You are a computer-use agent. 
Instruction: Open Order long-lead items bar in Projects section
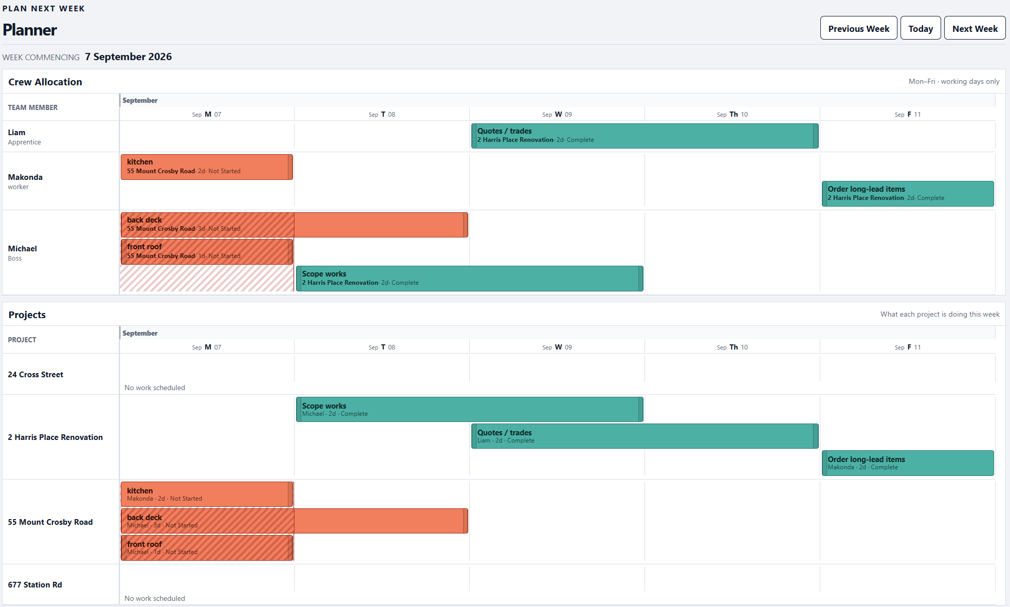click(x=907, y=463)
